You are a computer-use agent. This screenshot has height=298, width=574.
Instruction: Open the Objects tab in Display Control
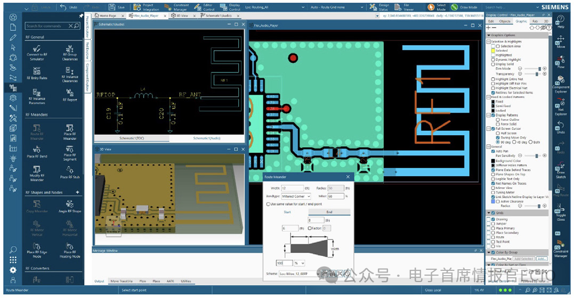point(504,21)
